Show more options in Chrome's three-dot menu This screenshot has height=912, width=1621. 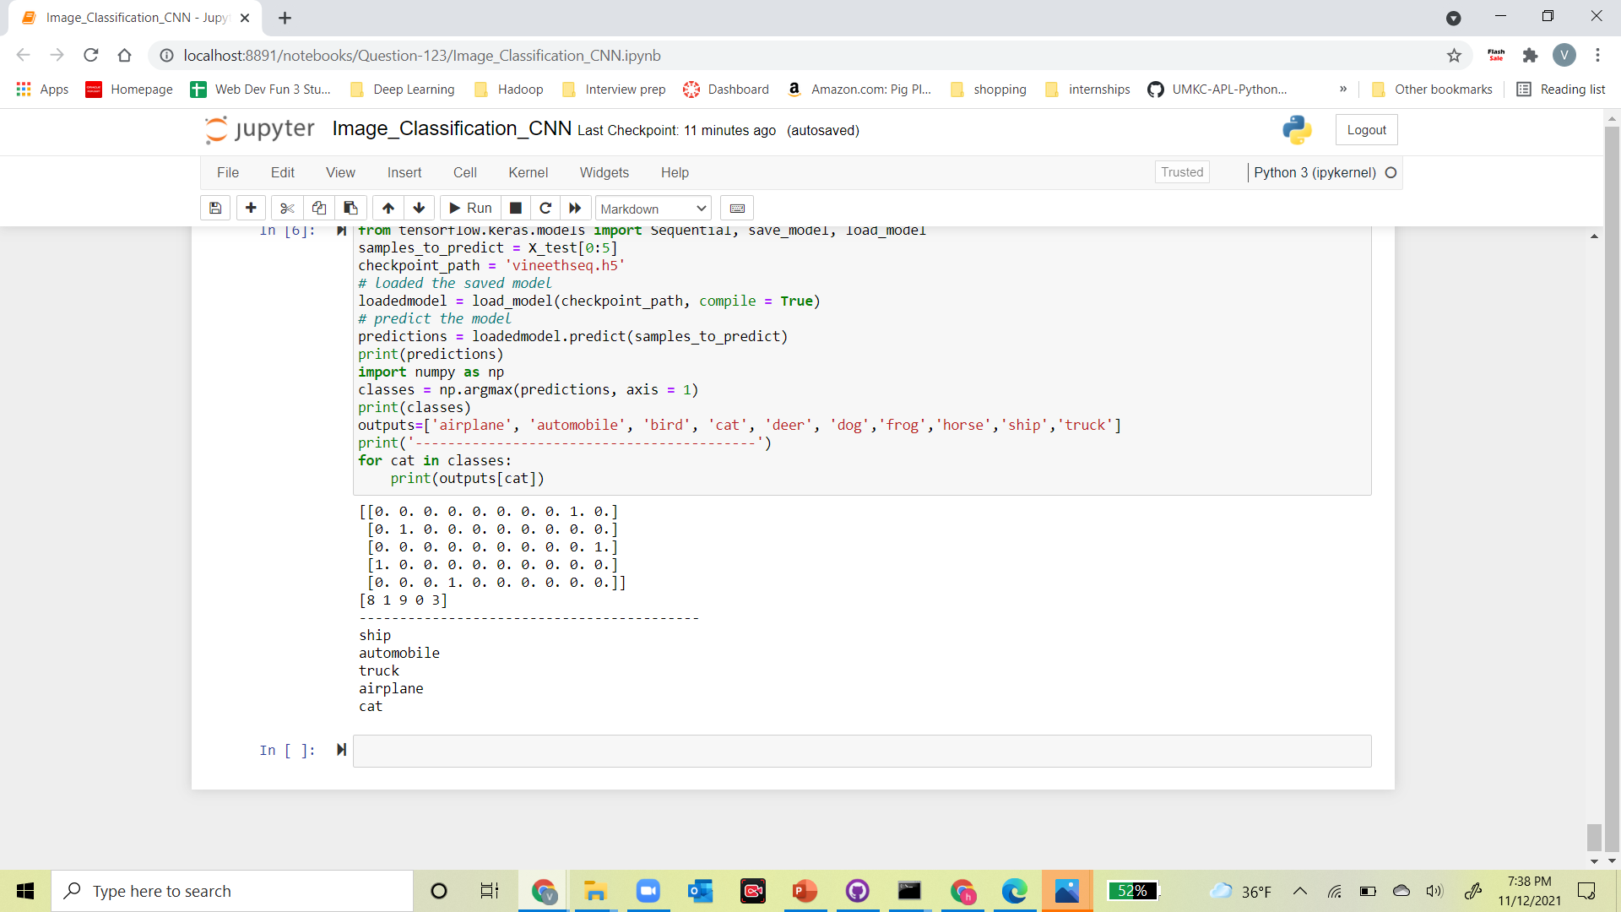pos(1598,56)
